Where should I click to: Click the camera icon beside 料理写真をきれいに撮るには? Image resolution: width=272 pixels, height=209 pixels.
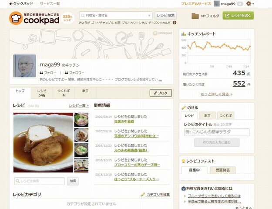183,189
